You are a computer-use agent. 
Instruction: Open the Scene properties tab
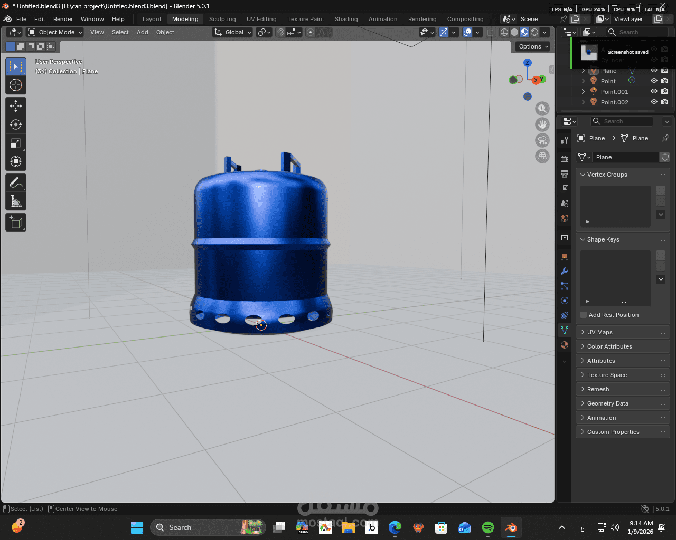(565, 203)
